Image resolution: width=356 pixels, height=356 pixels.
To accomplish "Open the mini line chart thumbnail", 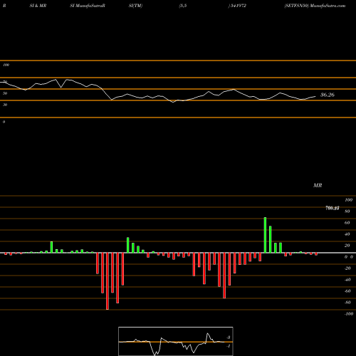I will (176, 341).
